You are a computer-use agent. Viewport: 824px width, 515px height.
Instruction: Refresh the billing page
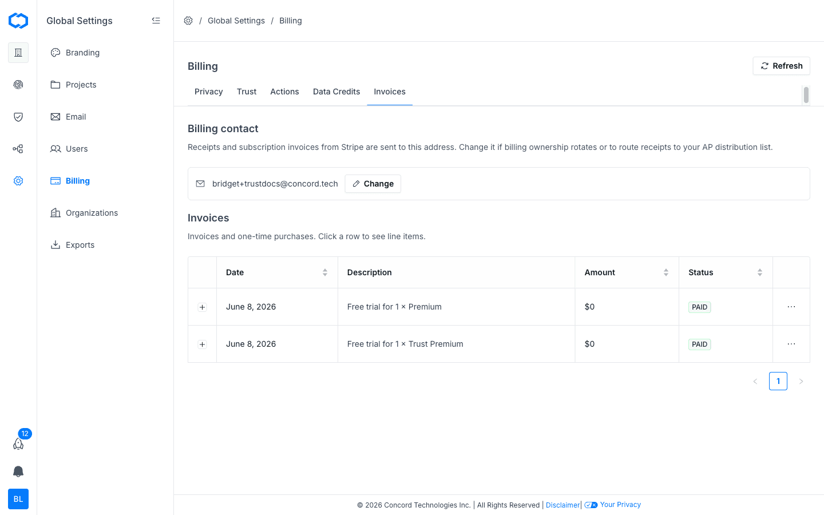781,66
